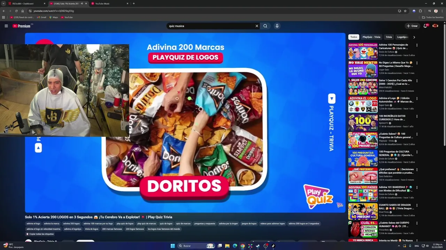Open options for Adivina 101 Banderas video
446x250 pixels.
coord(417,187)
